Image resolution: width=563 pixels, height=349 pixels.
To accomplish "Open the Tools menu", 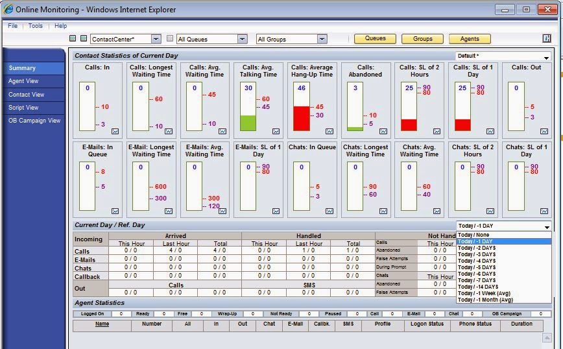I will coord(35,26).
